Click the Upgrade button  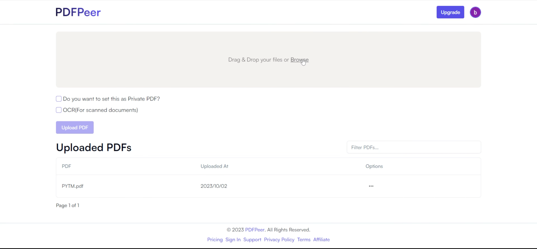click(x=450, y=12)
